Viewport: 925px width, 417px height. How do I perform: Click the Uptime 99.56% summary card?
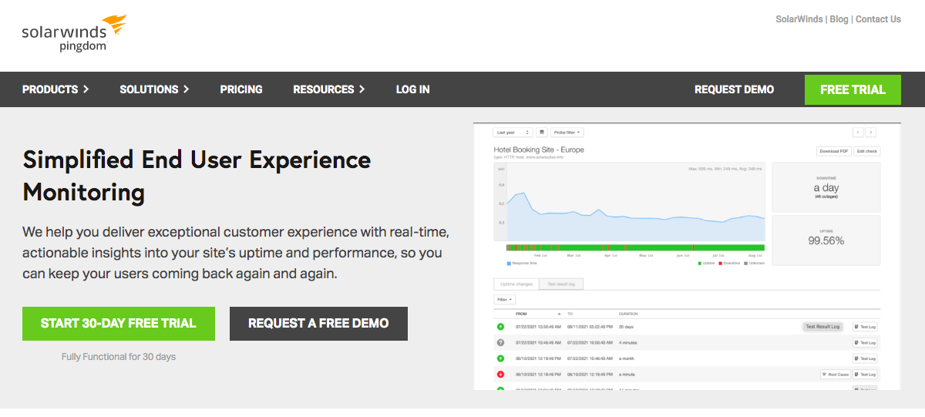pos(826,240)
